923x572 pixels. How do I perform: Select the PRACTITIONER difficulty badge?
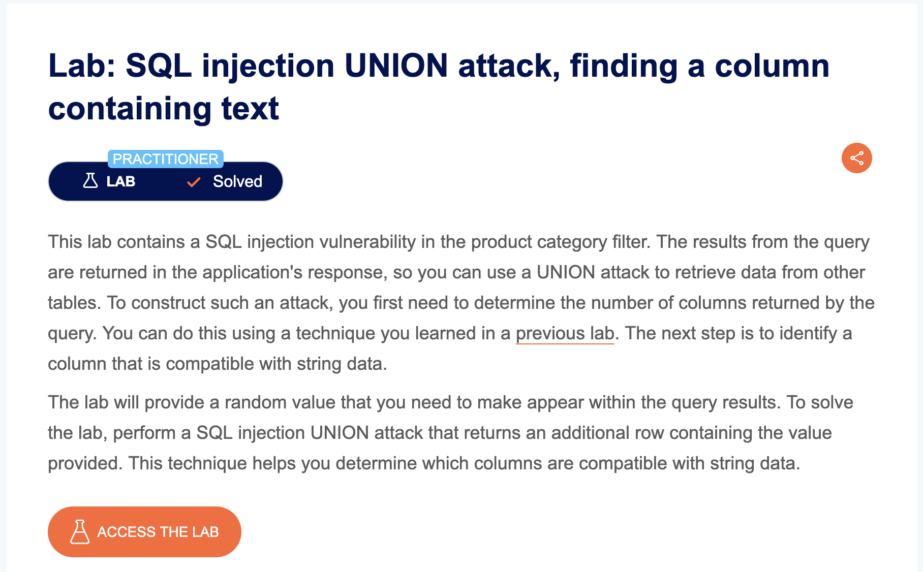pos(166,159)
